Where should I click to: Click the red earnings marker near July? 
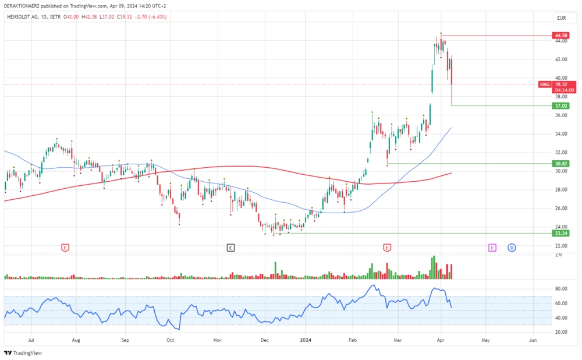pos(65,248)
